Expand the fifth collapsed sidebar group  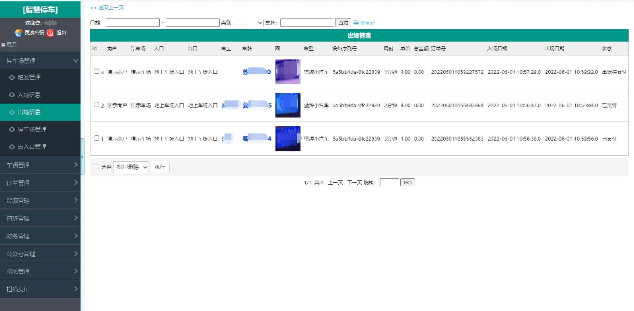click(x=40, y=236)
